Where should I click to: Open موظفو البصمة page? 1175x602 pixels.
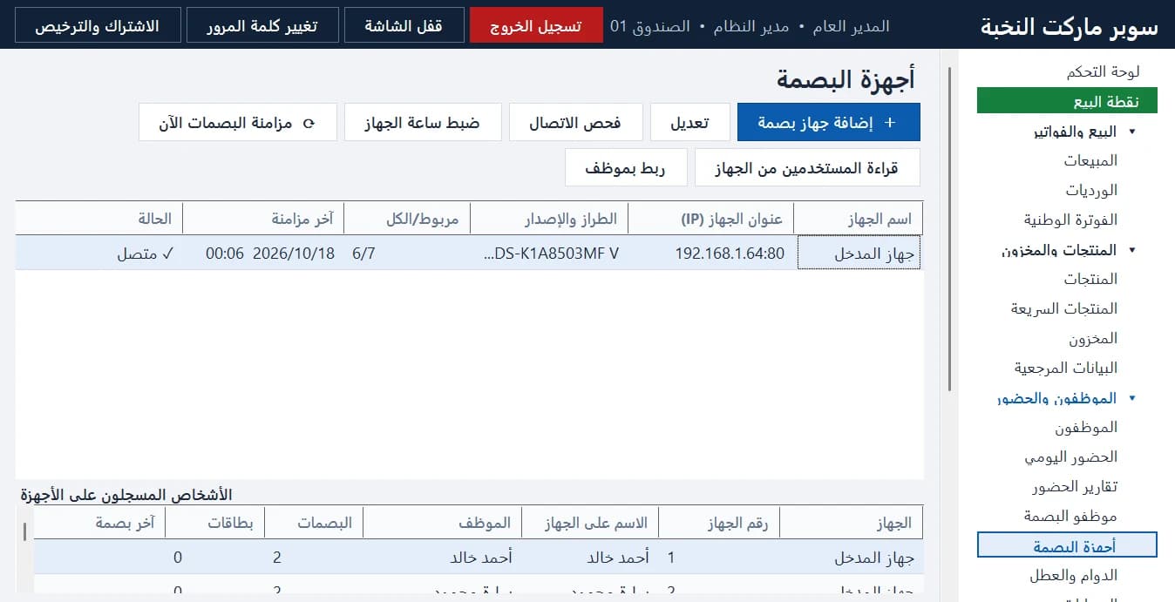pyautogui.click(x=1070, y=516)
